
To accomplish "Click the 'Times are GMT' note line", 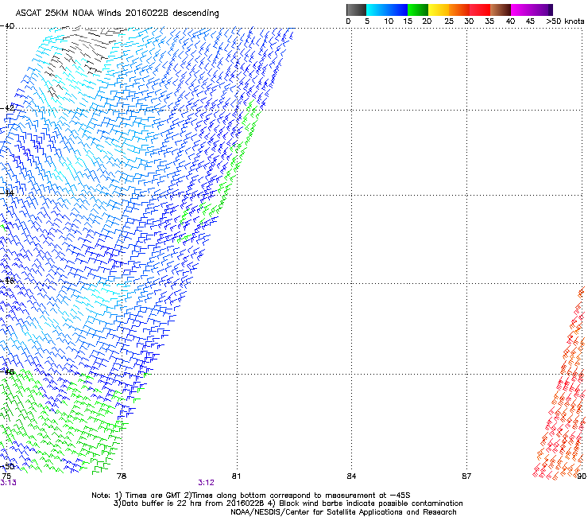I will point(250,496).
